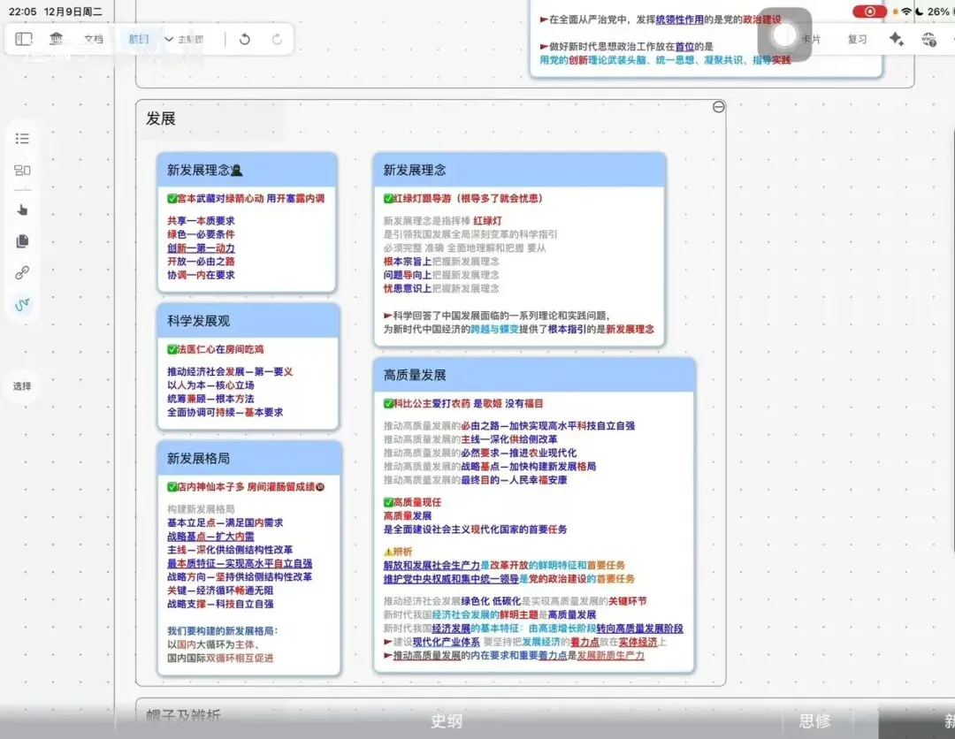Viewport: 955px width, 739px height.
Task: Tap the 22:05 clock in status bar
Action: (x=22, y=11)
